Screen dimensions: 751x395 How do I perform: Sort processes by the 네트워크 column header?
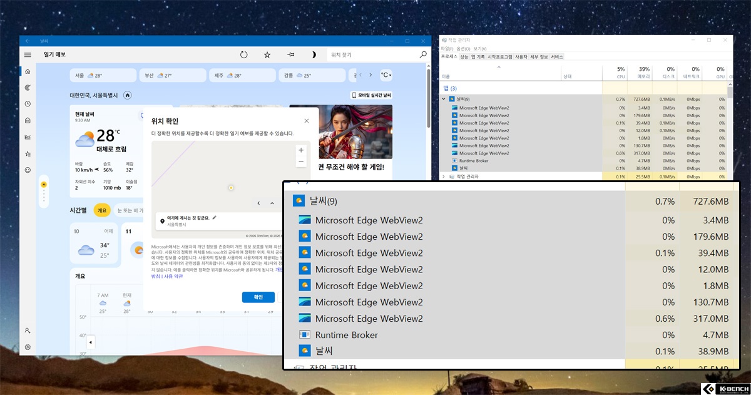[x=690, y=72]
